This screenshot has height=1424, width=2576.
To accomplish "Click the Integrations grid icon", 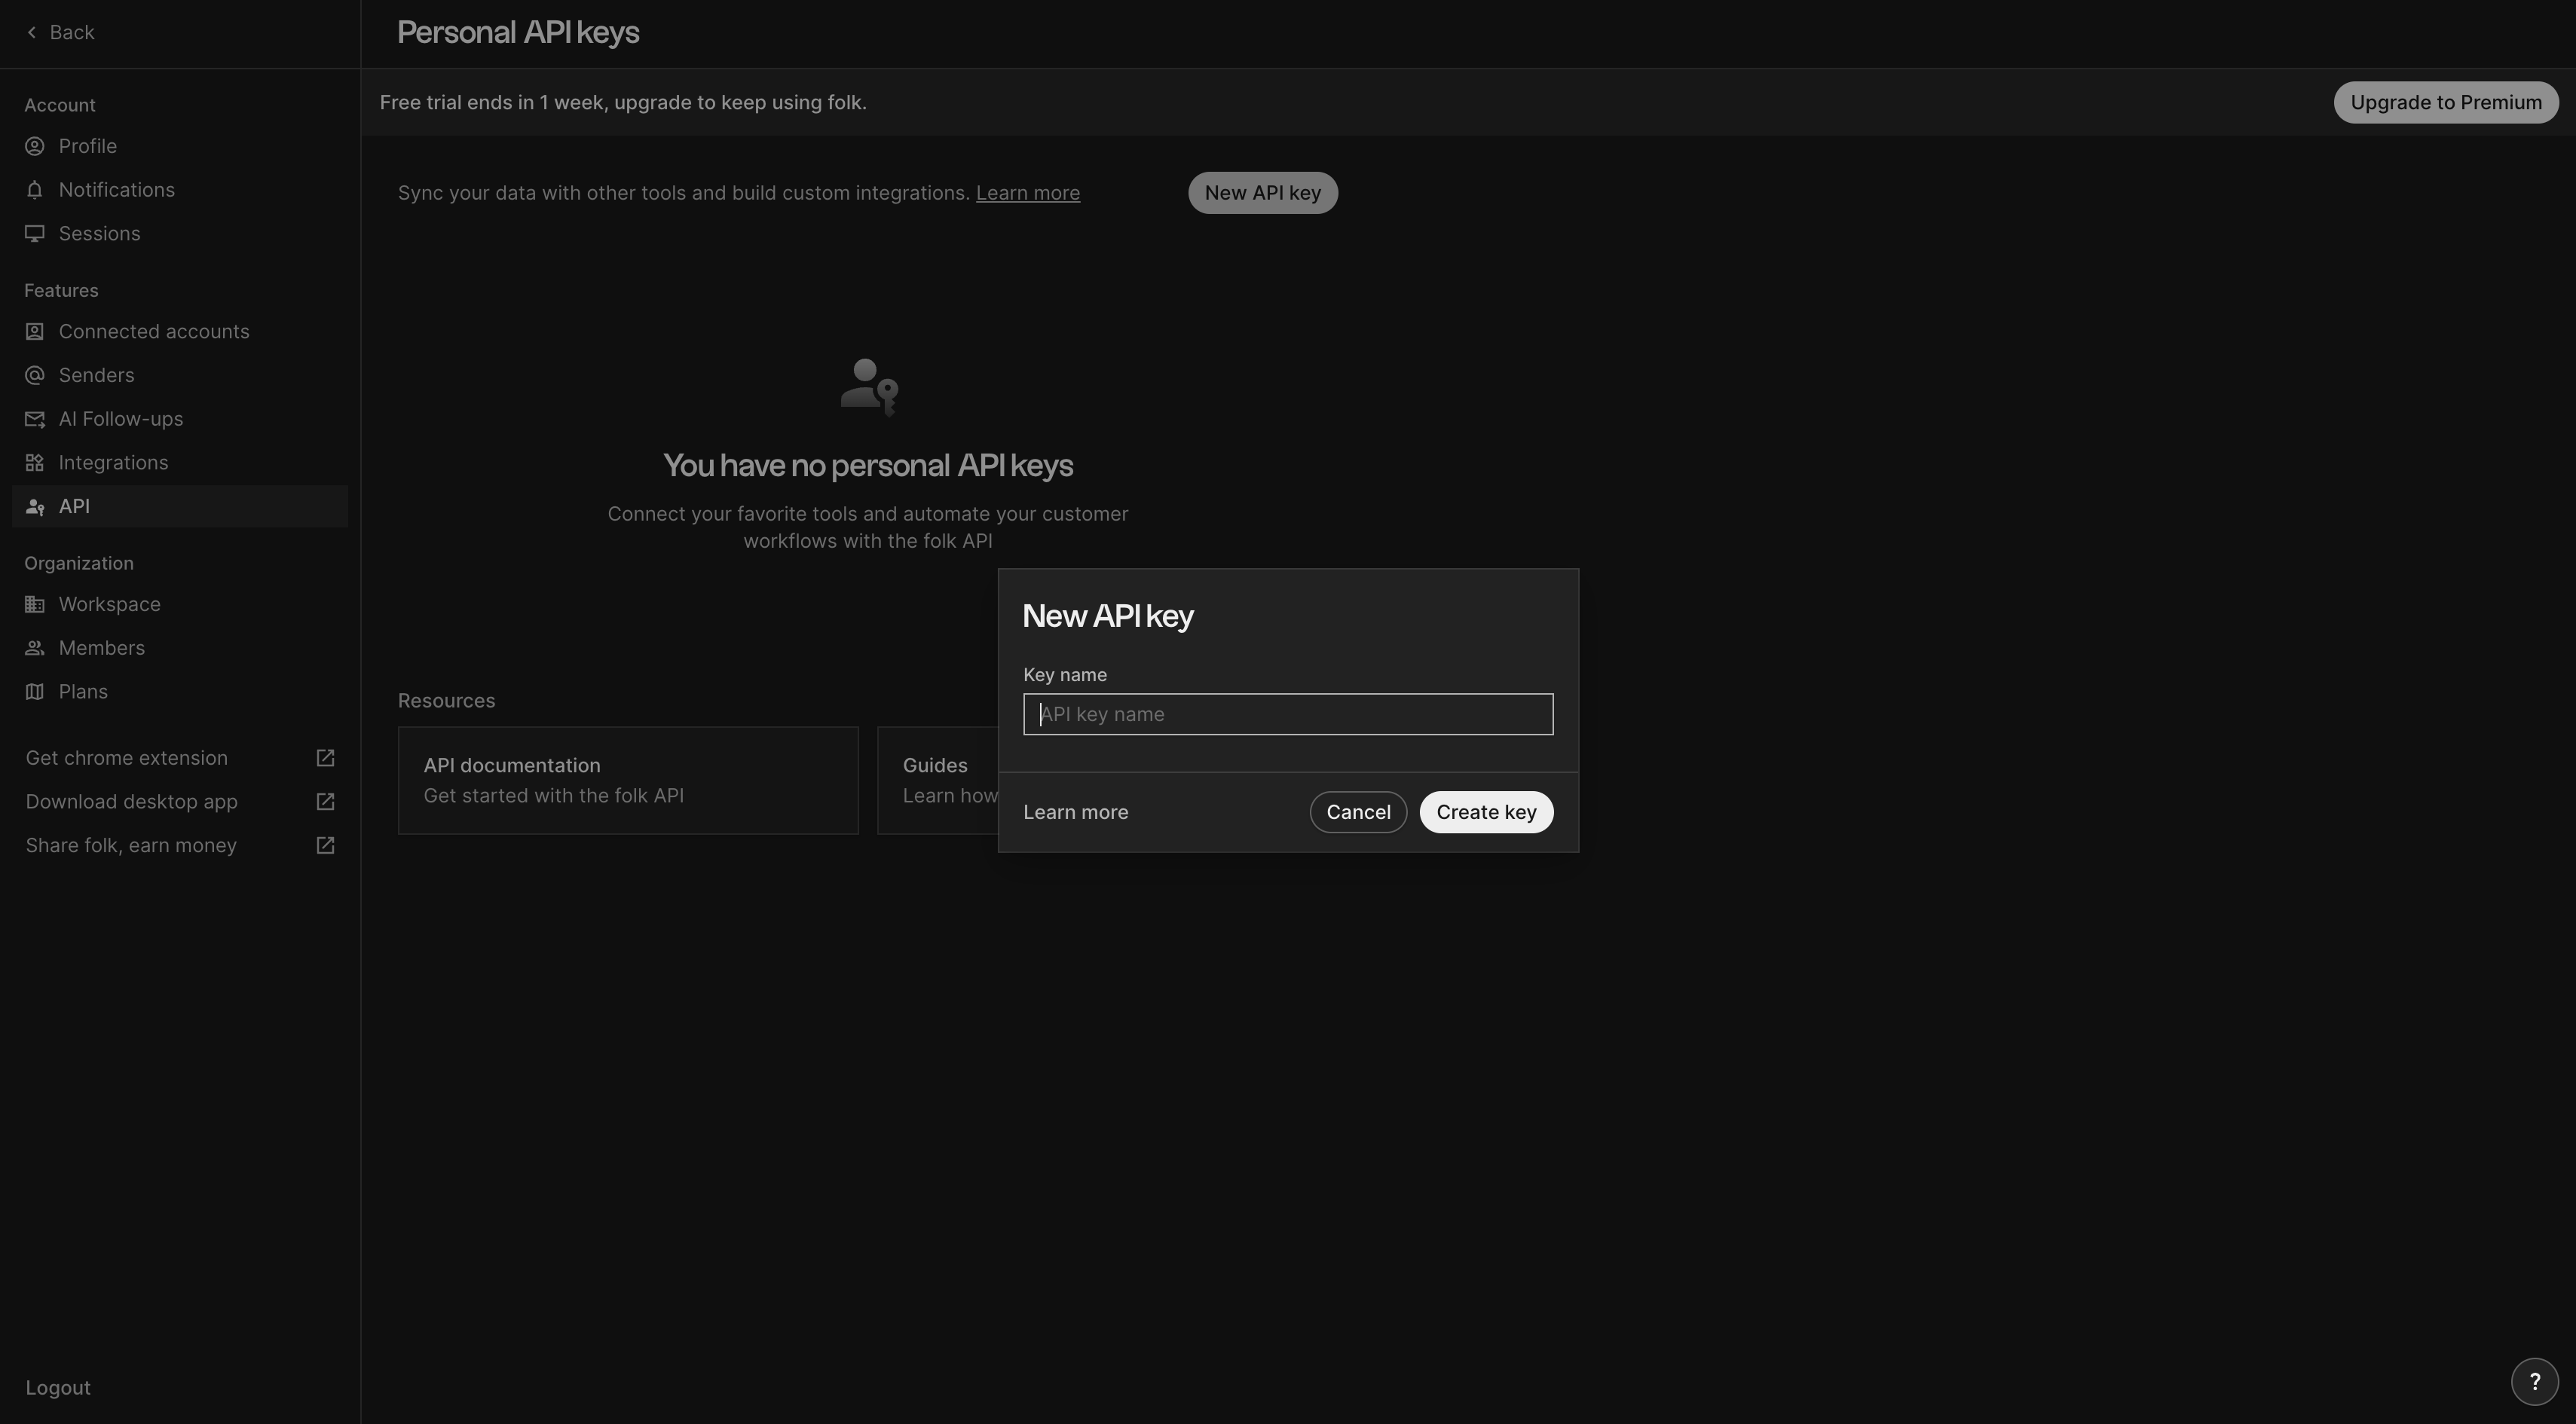I will (x=35, y=462).
